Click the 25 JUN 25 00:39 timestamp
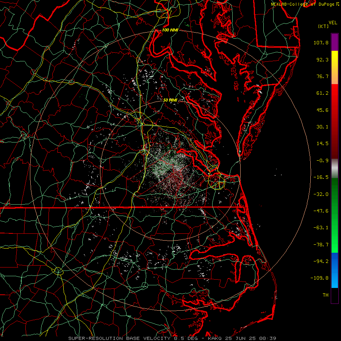Viewport: 341px width, 341px height. [x=250, y=338]
